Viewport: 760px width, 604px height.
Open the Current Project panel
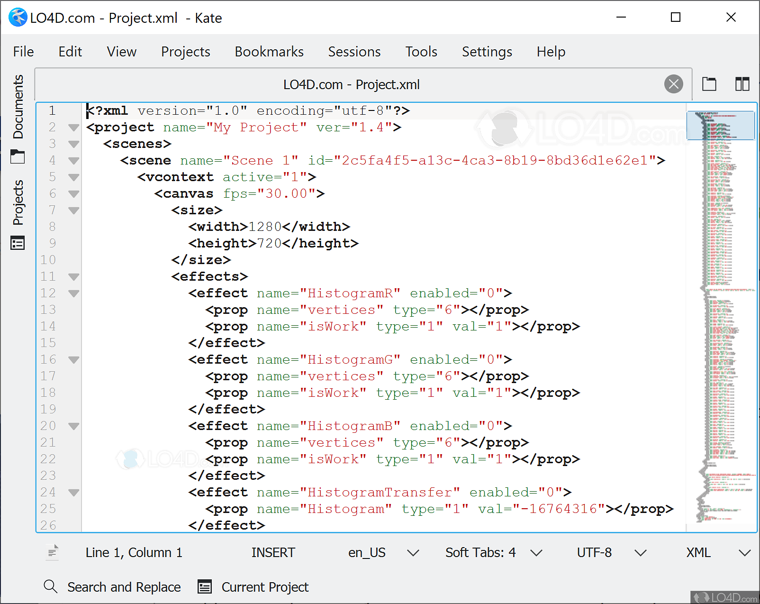pos(265,587)
